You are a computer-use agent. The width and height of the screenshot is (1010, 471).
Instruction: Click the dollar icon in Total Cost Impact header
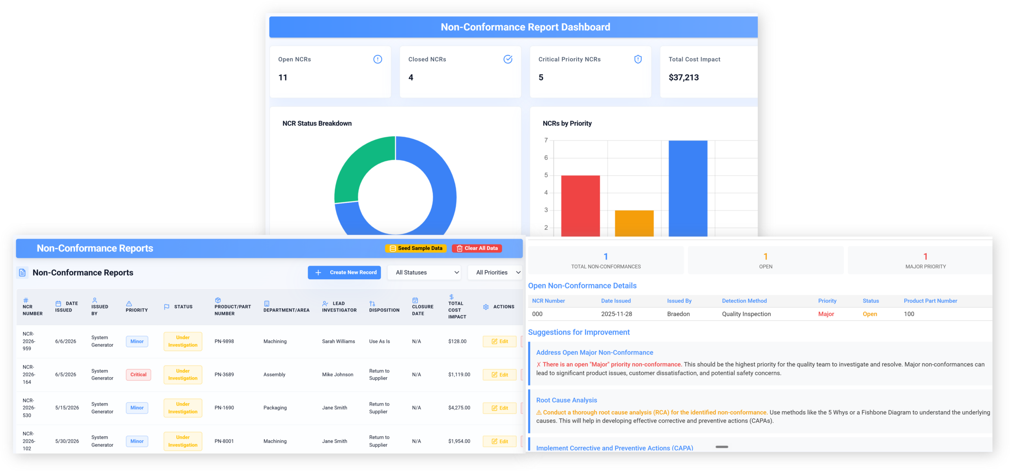click(x=451, y=297)
